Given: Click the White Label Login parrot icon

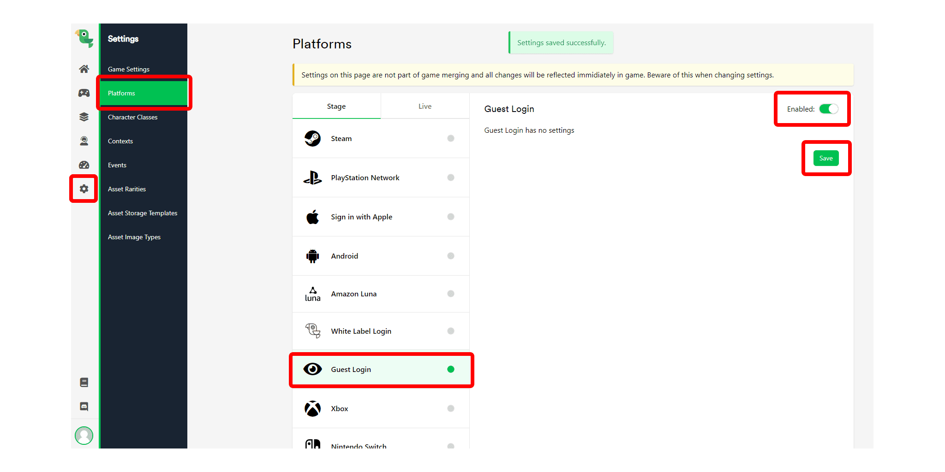Looking at the screenshot, I should [x=313, y=331].
